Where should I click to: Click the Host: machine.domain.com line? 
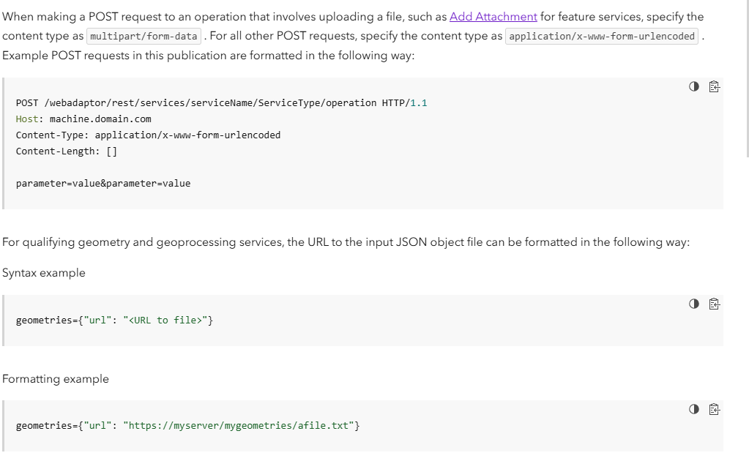[x=83, y=119]
